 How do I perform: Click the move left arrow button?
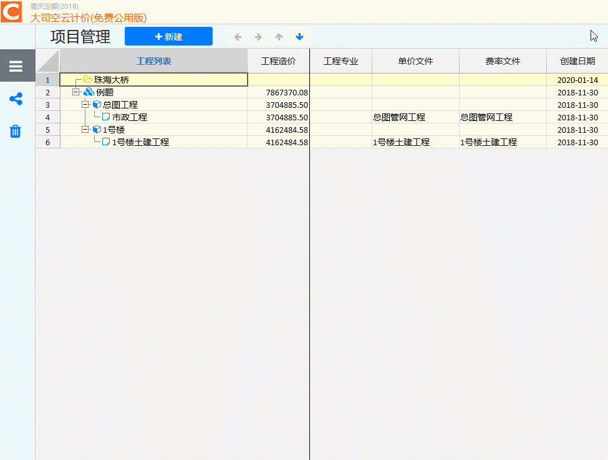(x=238, y=37)
